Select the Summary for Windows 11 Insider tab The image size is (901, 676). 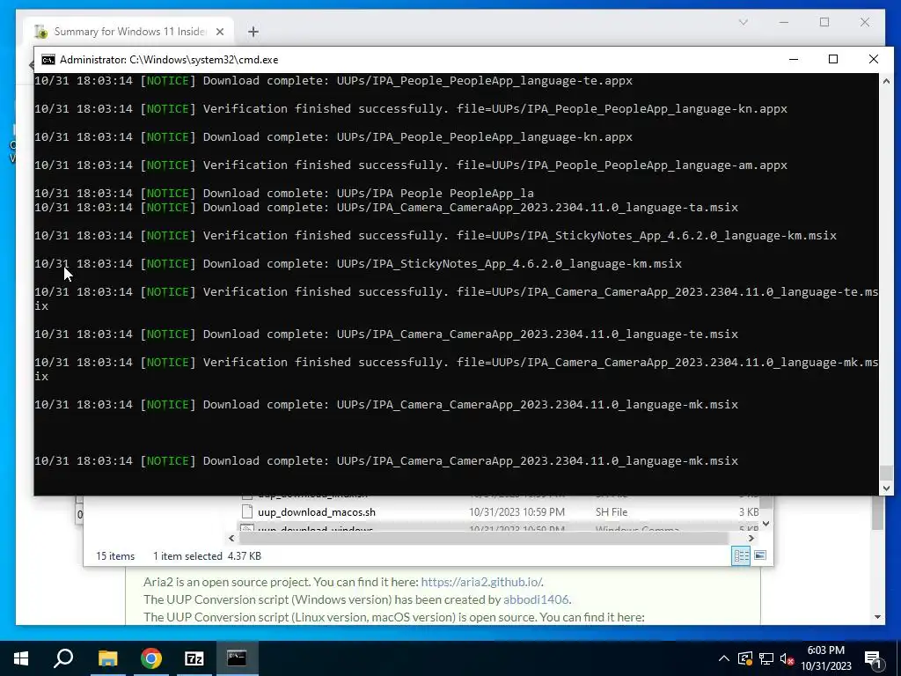[x=129, y=32]
